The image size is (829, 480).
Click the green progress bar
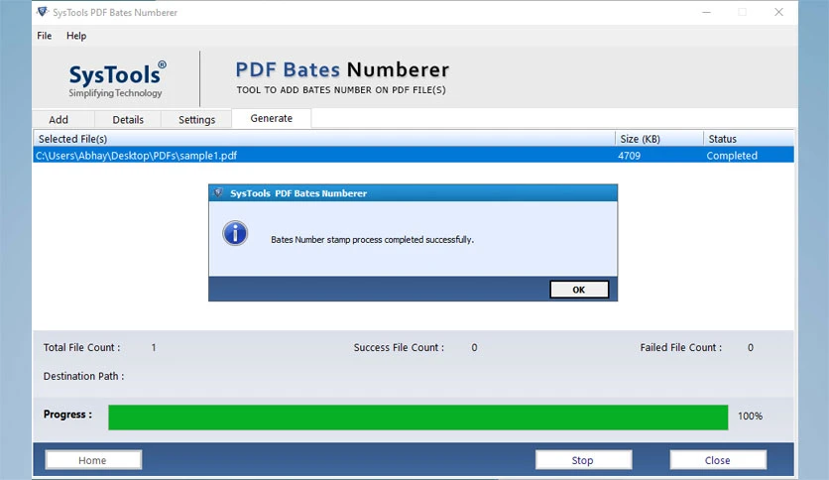click(417, 418)
